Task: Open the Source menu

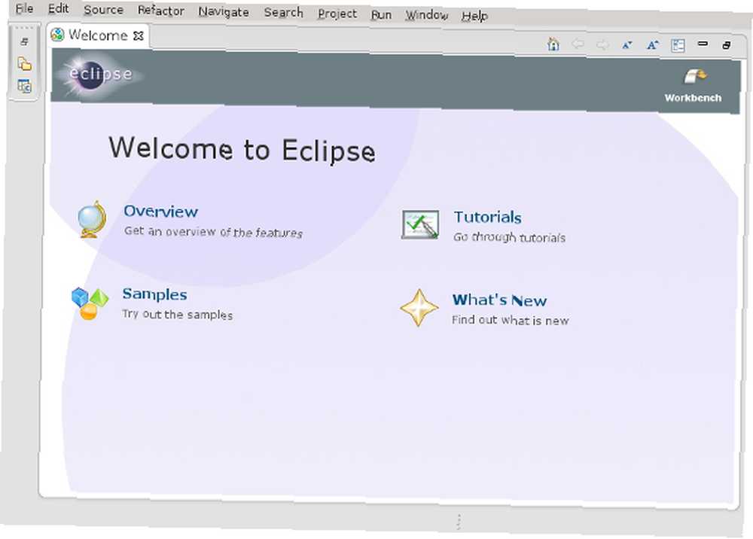Action: click(x=103, y=10)
